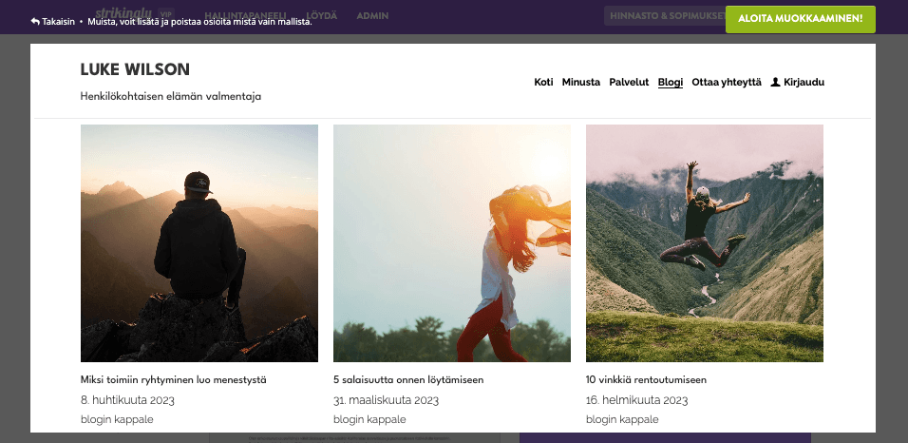
Task: Open the dancing woman blog thumbnail
Action: pyautogui.click(x=452, y=243)
